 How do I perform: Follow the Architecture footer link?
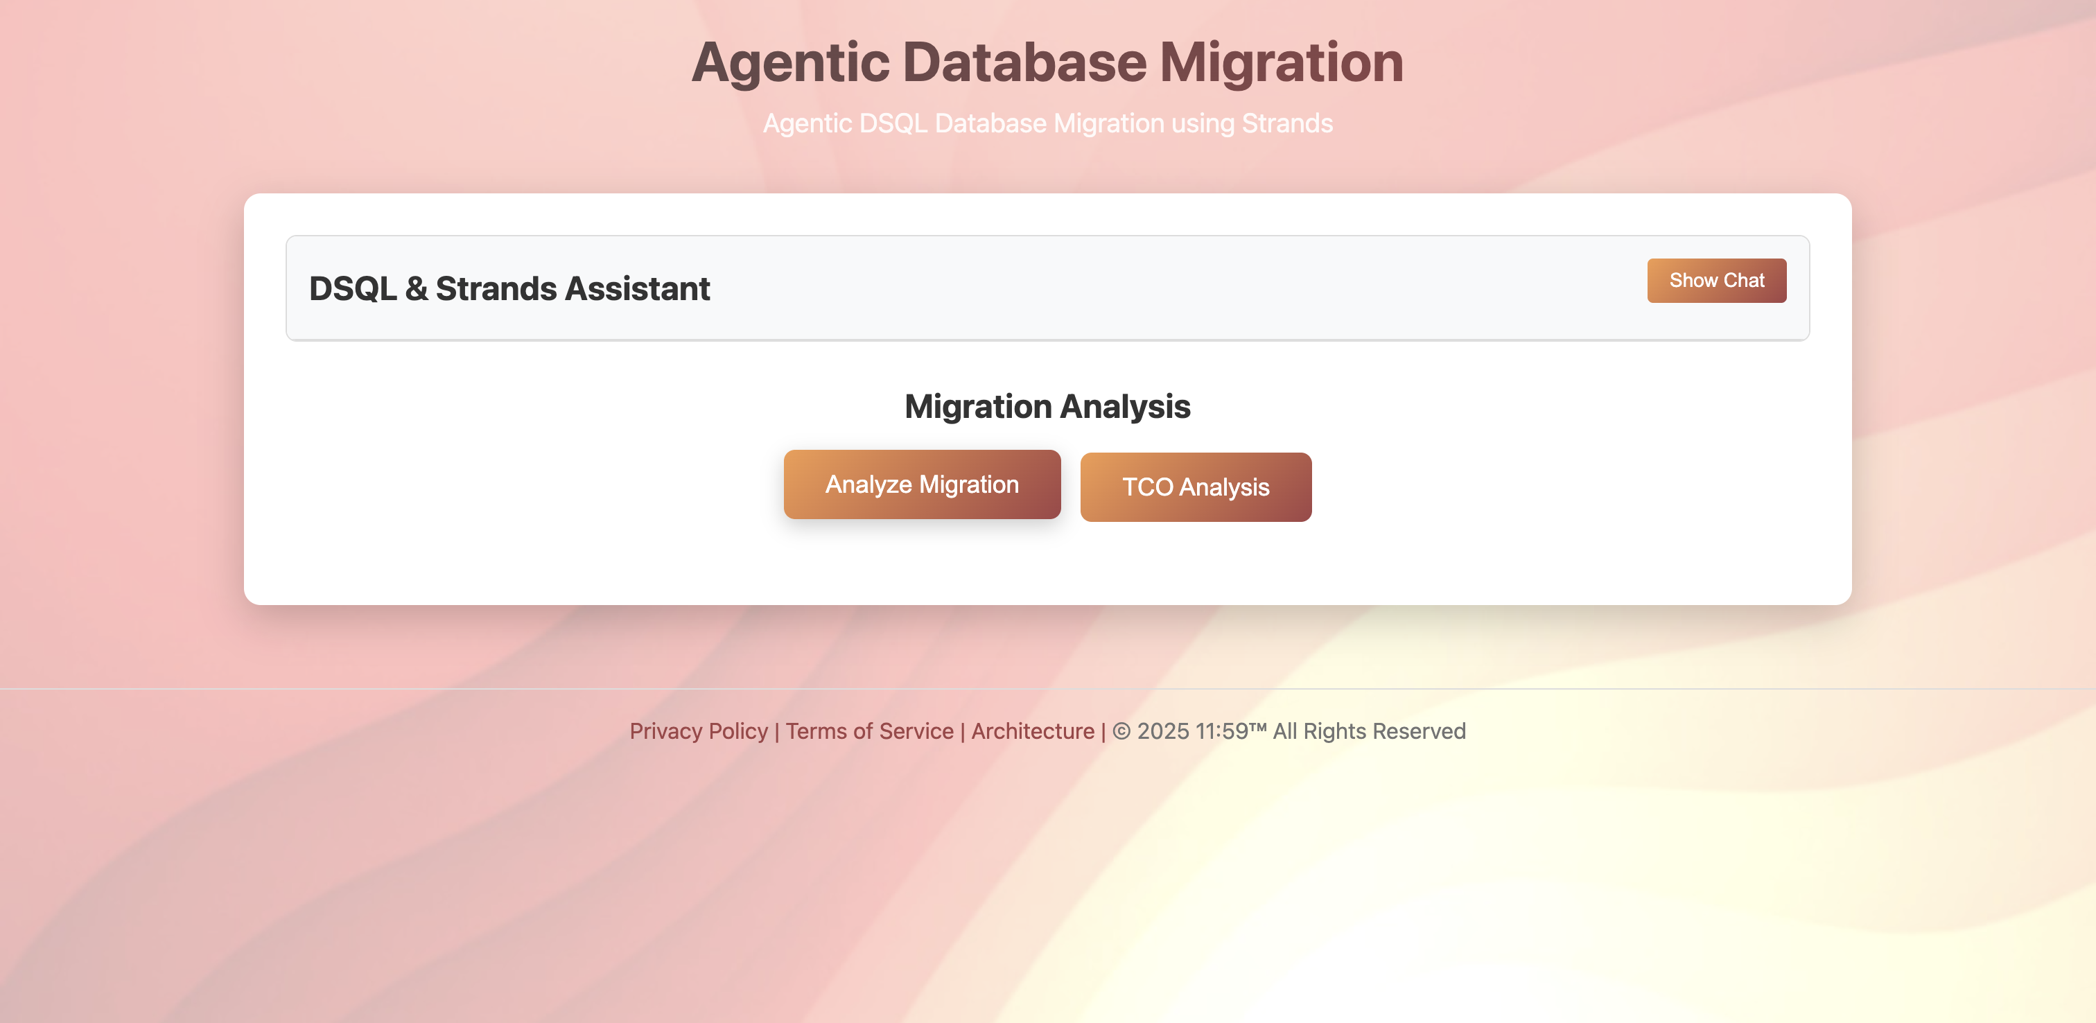tap(1033, 731)
